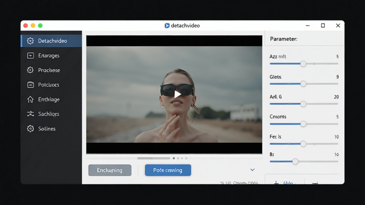Click the Adl G value 20

336,97
